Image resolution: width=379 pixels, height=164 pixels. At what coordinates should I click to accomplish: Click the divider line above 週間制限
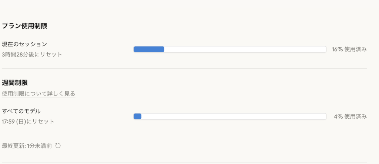(x=184, y=68)
